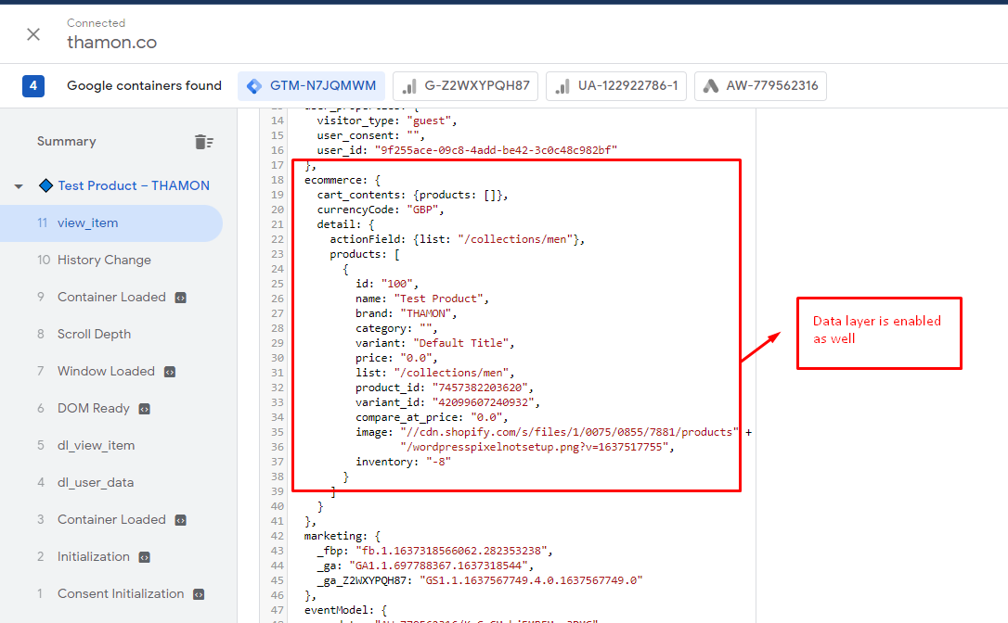Click the containers found count badge

(33, 86)
